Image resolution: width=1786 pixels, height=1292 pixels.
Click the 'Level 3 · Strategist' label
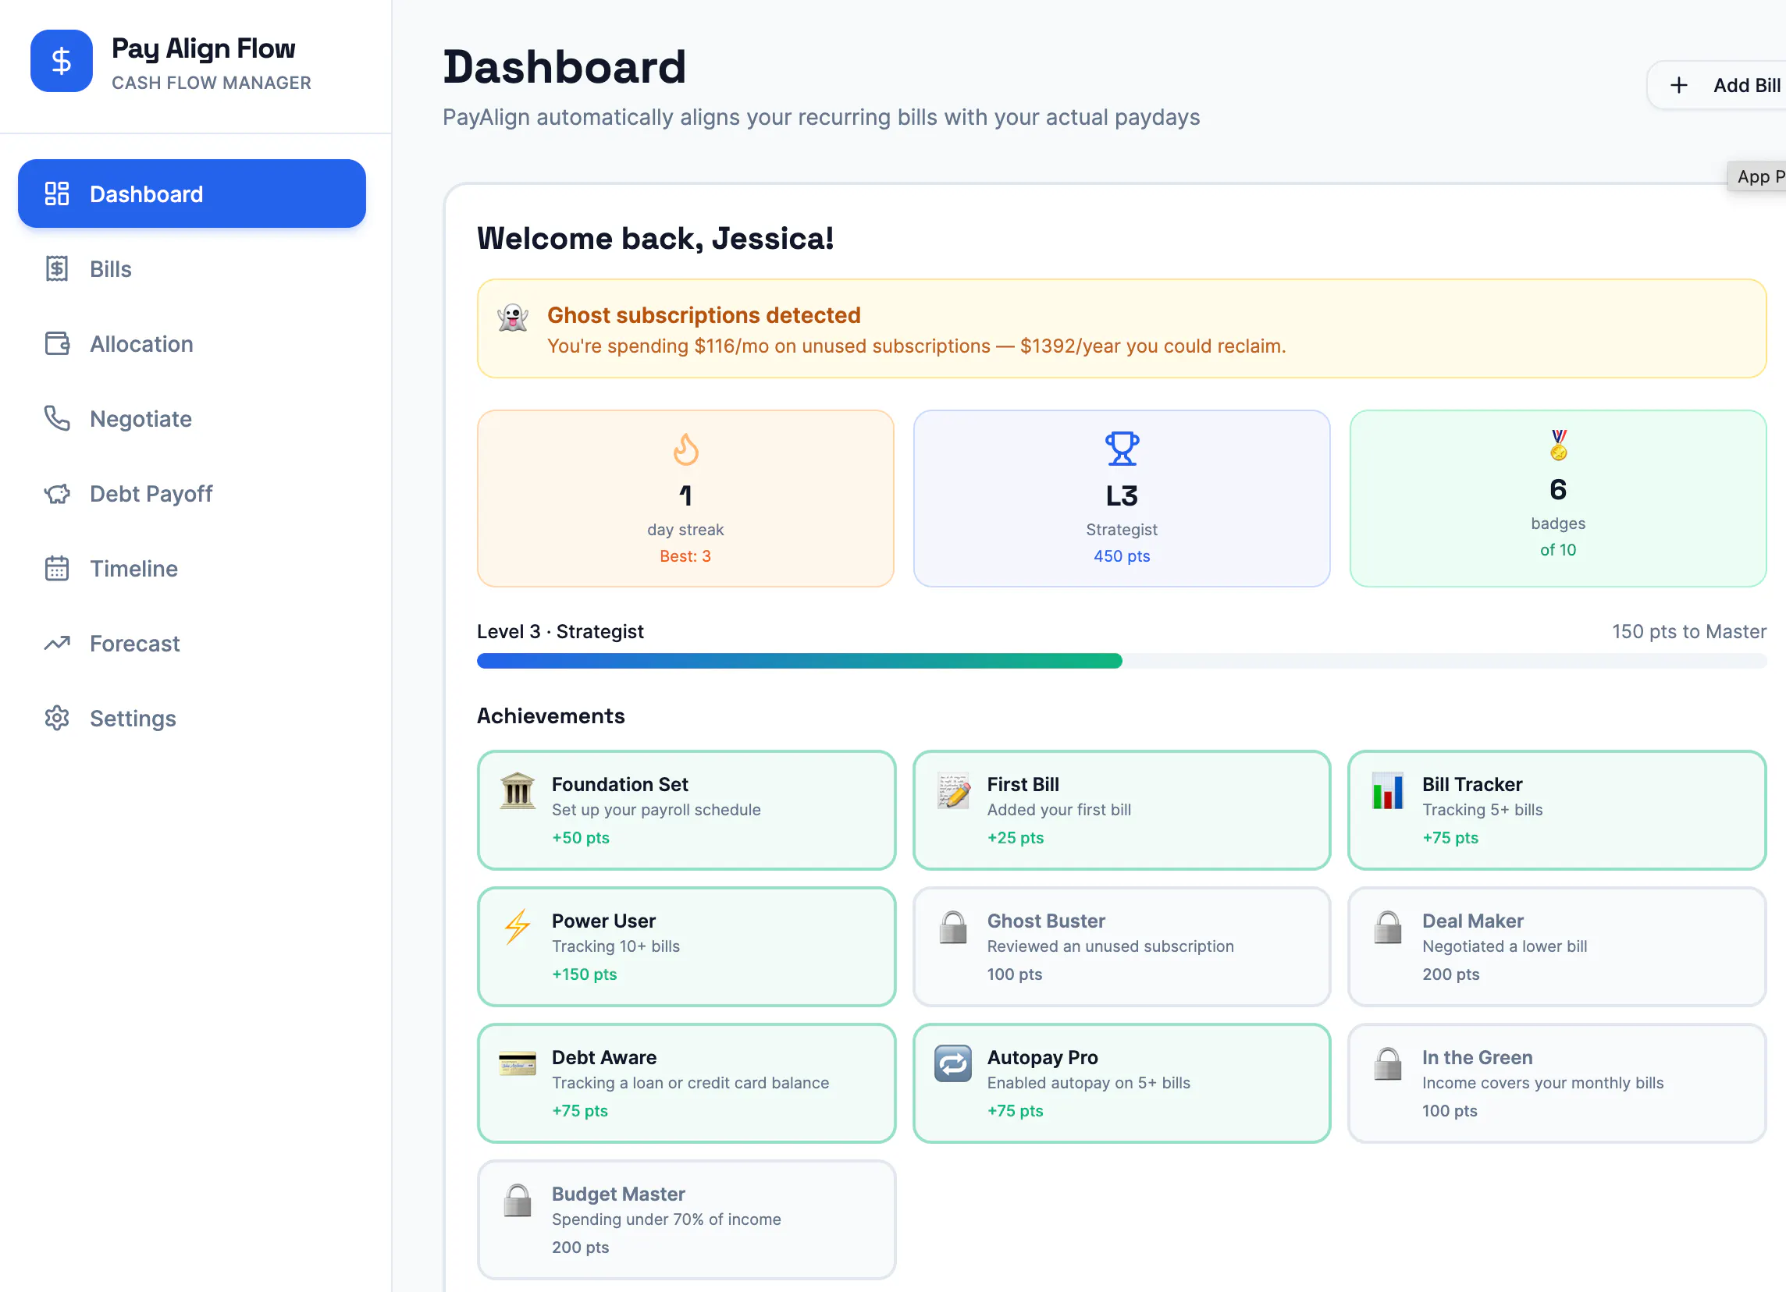pyautogui.click(x=560, y=632)
